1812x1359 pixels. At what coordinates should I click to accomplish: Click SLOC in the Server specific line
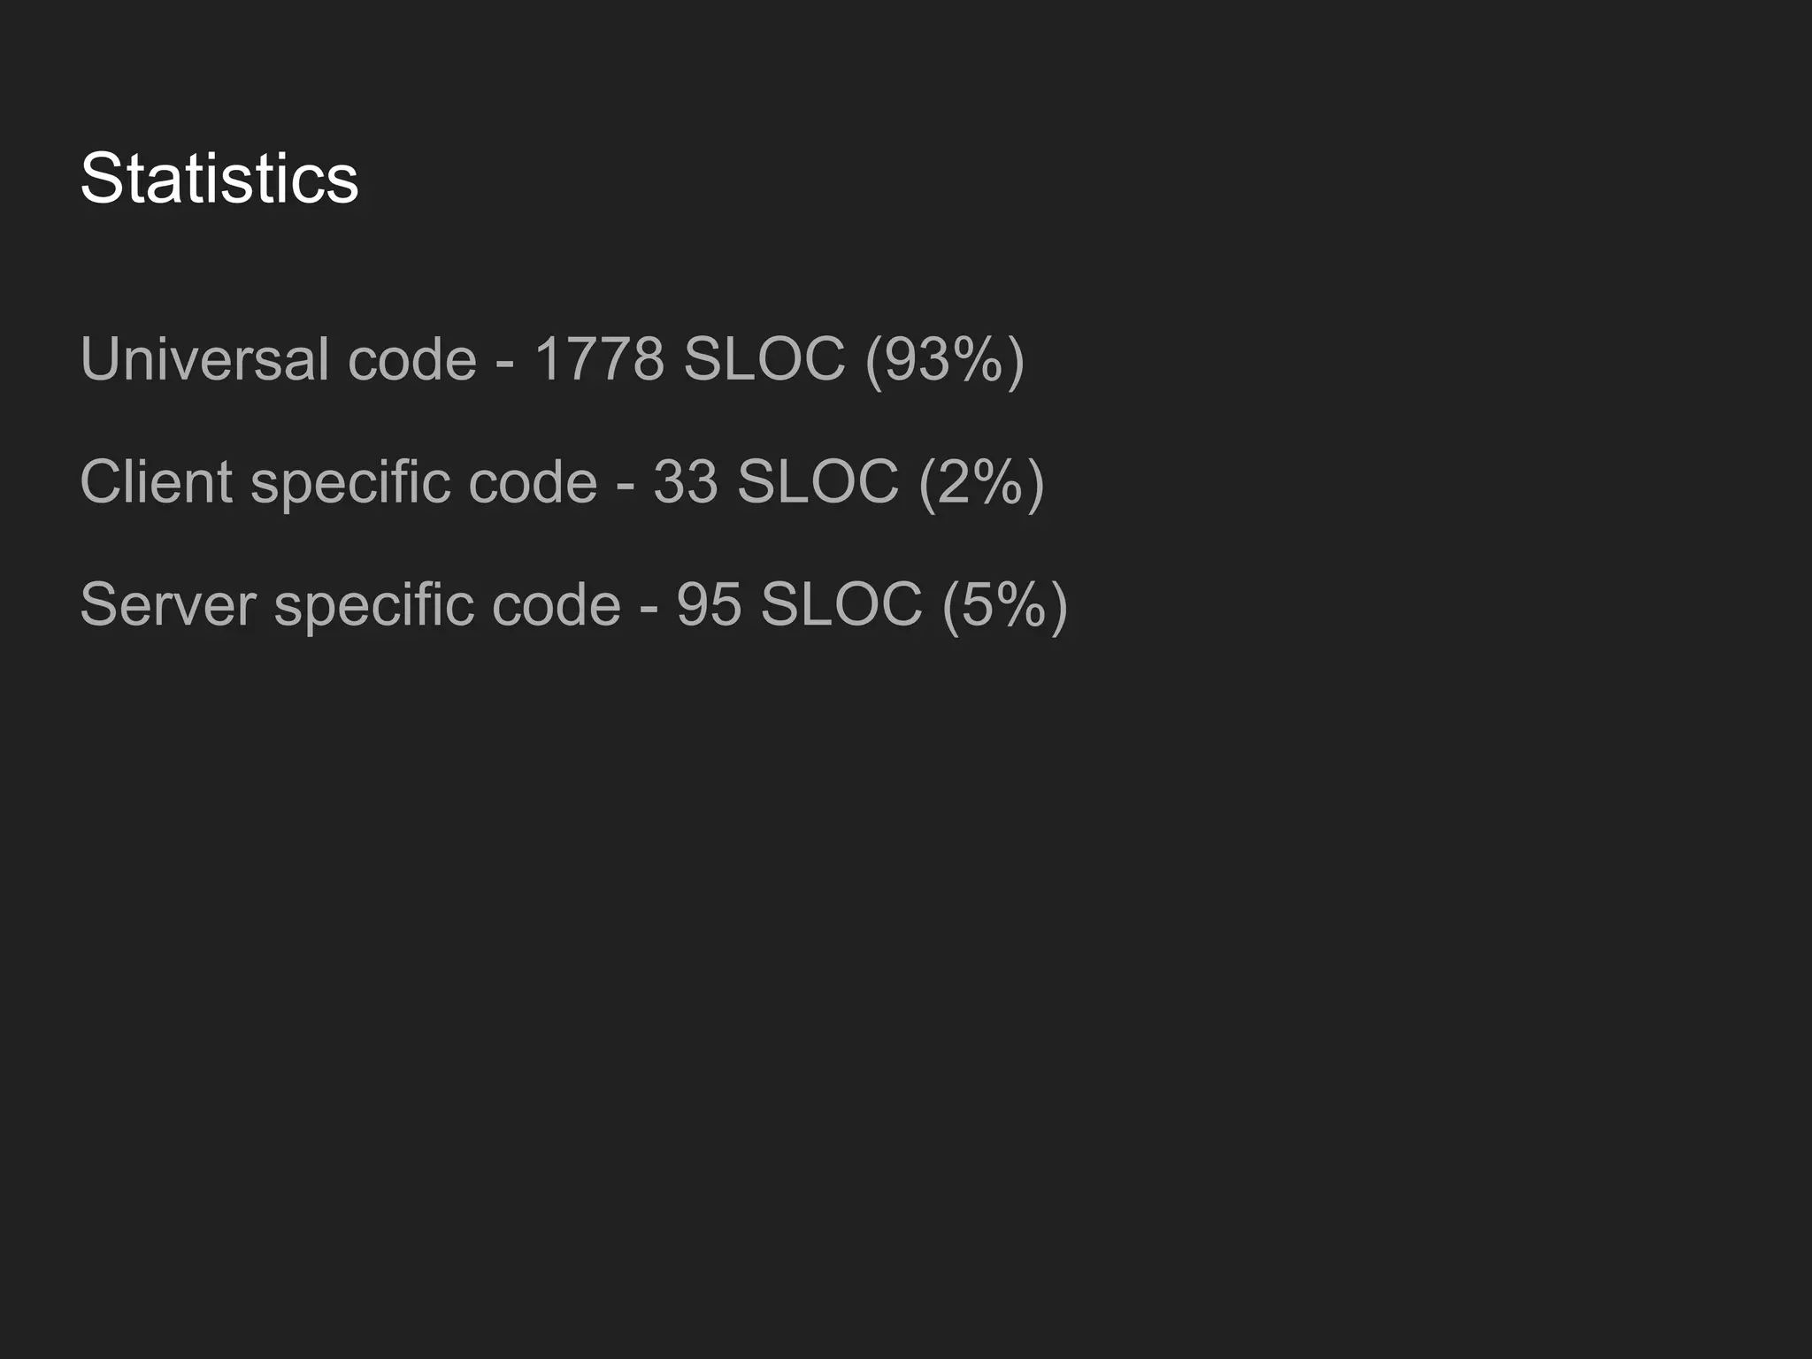841,605
